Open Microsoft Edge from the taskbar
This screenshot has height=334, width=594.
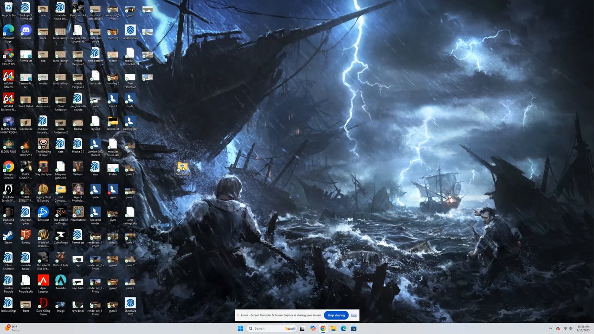click(x=344, y=328)
